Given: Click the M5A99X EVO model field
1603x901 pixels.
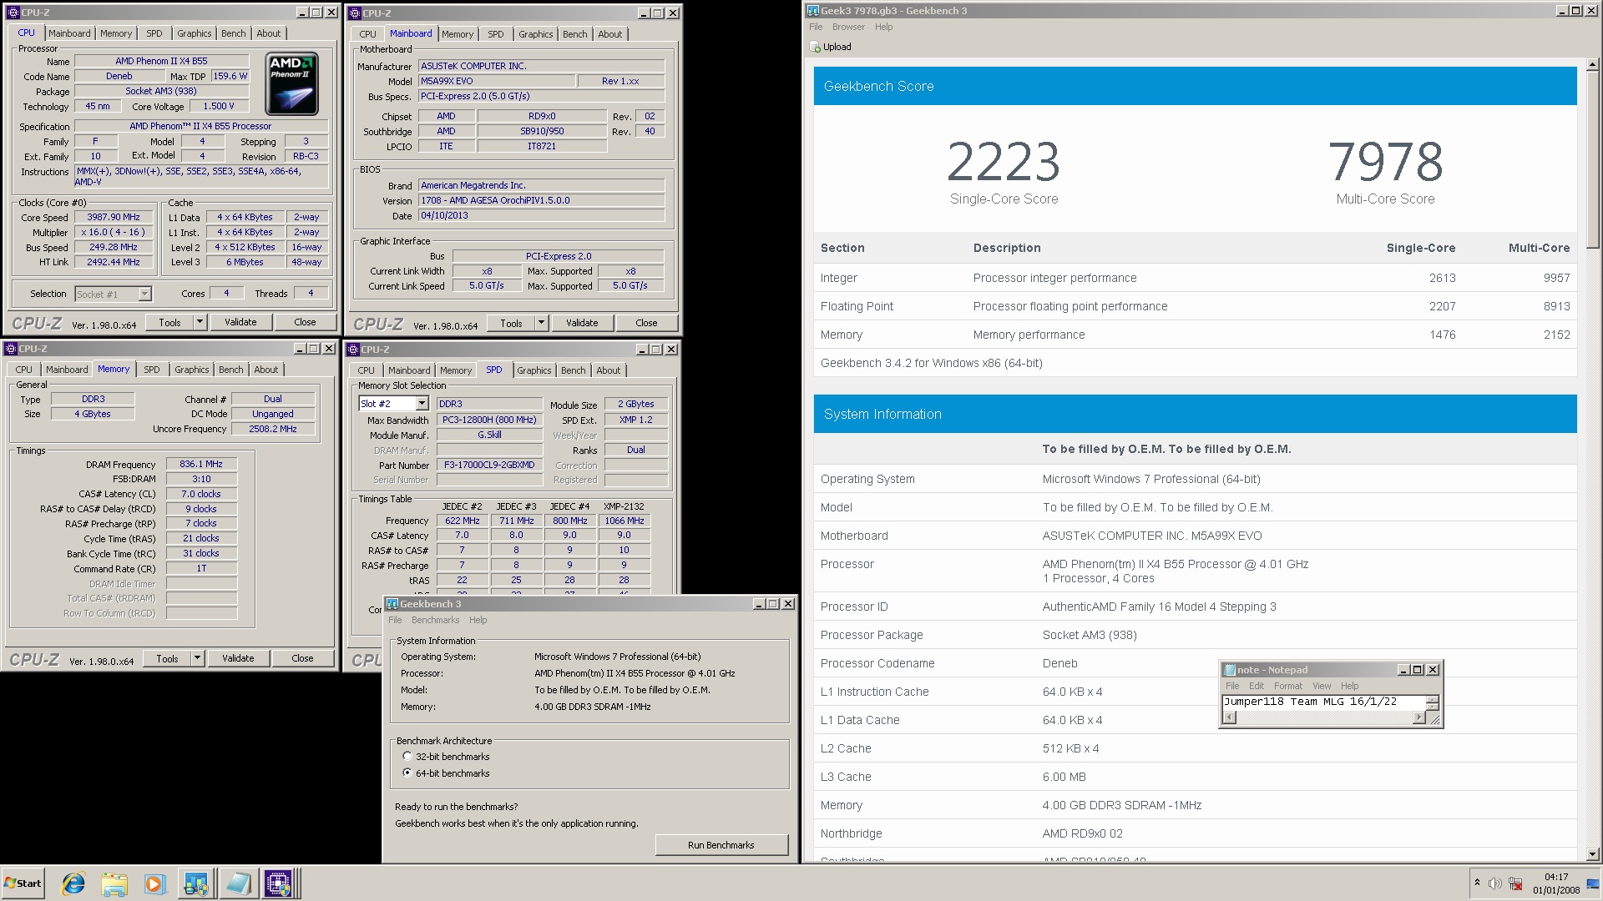Looking at the screenshot, I should point(498,81).
